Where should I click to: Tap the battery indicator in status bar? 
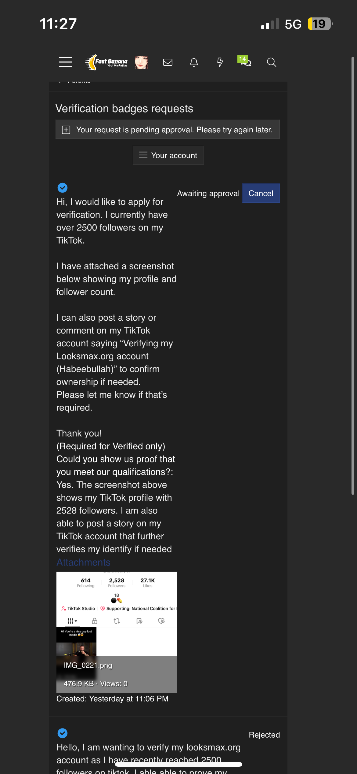click(x=319, y=24)
